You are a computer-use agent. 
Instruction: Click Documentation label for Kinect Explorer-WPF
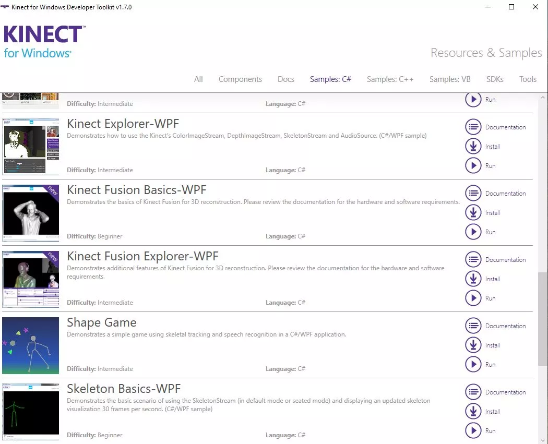click(x=505, y=127)
